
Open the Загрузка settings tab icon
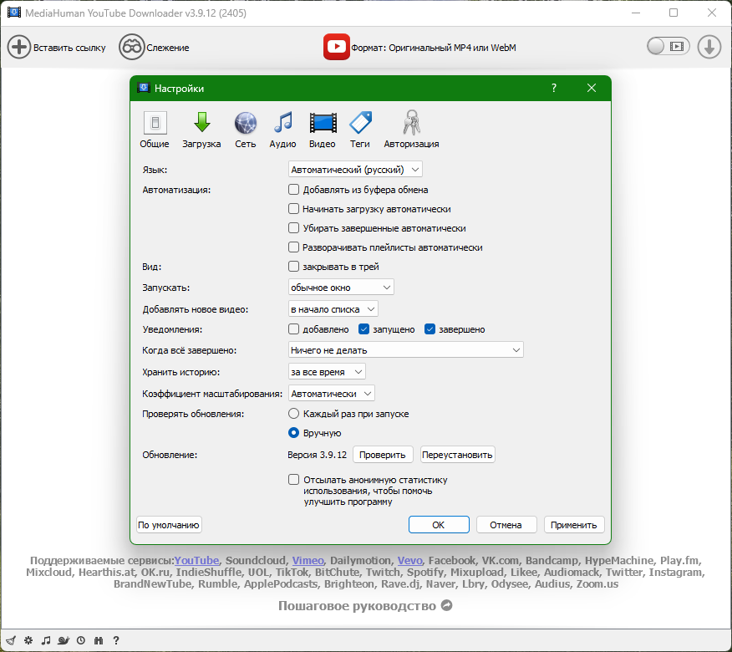[x=201, y=128]
